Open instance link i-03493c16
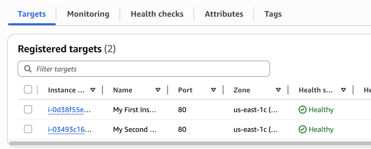371x149 pixels. tap(66, 130)
